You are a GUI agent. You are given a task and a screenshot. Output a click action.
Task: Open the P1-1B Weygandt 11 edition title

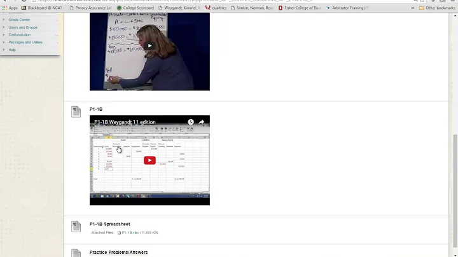125,122
